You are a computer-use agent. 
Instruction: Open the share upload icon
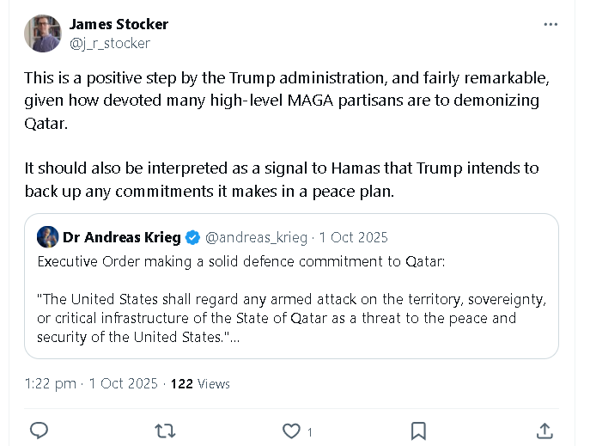point(544,431)
